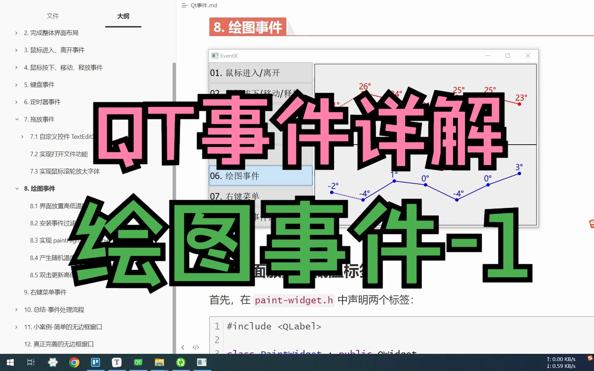Viewport: 594px width, 371px height.
Task: Click the Qt事件.md file title
Action: click(204, 5)
